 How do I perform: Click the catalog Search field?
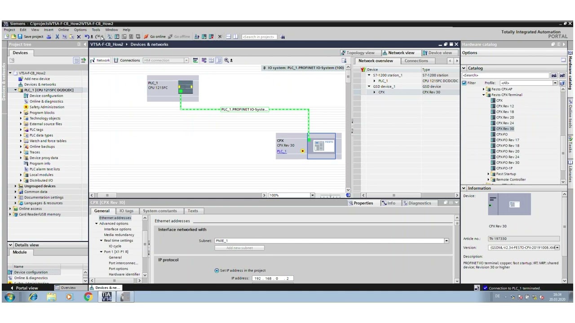(506, 76)
